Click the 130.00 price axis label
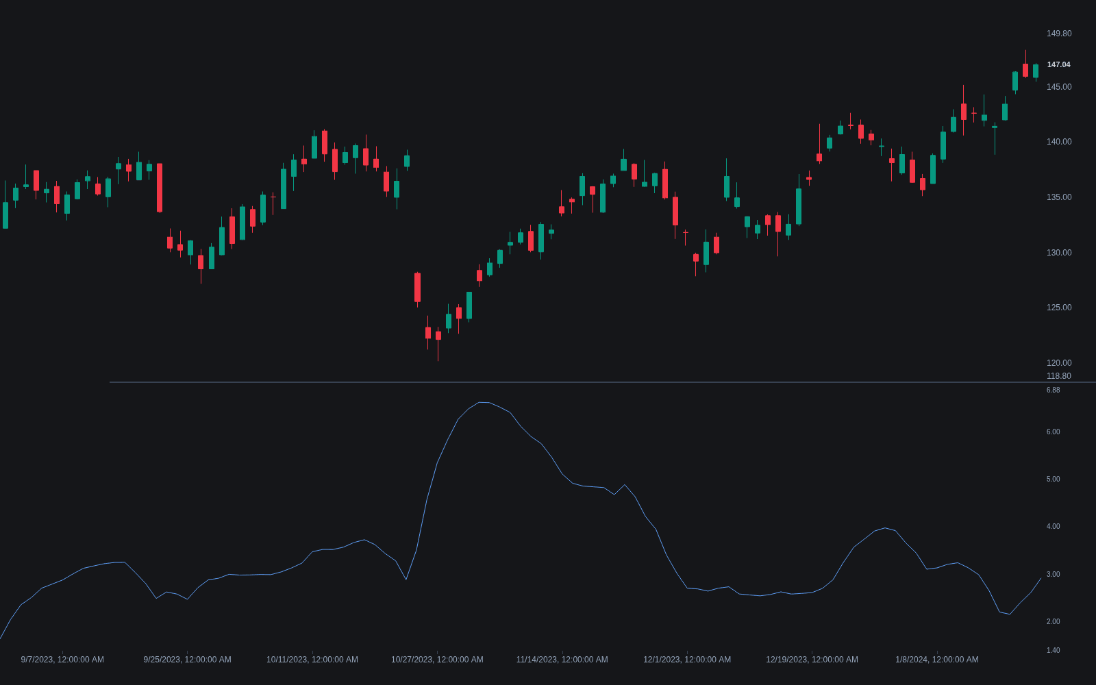The width and height of the screenshot is (1096, 685). pyautogui.click(x=1059, y=253)
